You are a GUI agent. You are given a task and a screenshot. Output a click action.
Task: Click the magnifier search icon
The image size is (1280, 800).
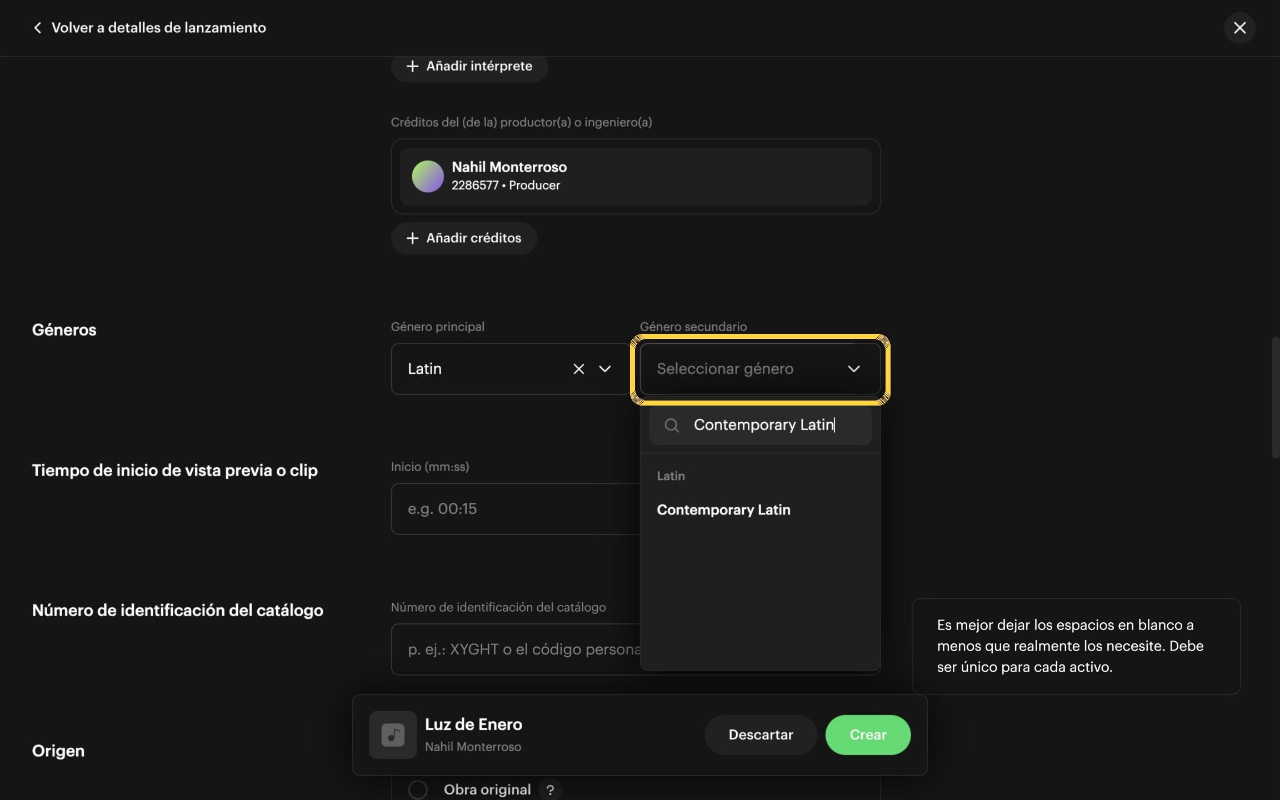coord(672,426)
